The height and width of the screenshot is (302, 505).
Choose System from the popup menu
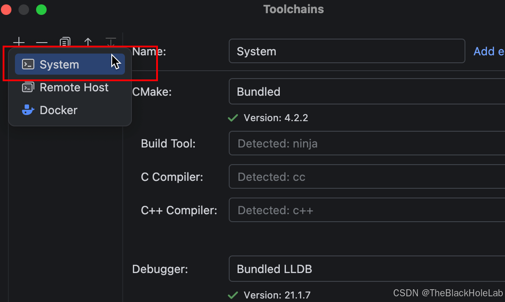[70, 64]
